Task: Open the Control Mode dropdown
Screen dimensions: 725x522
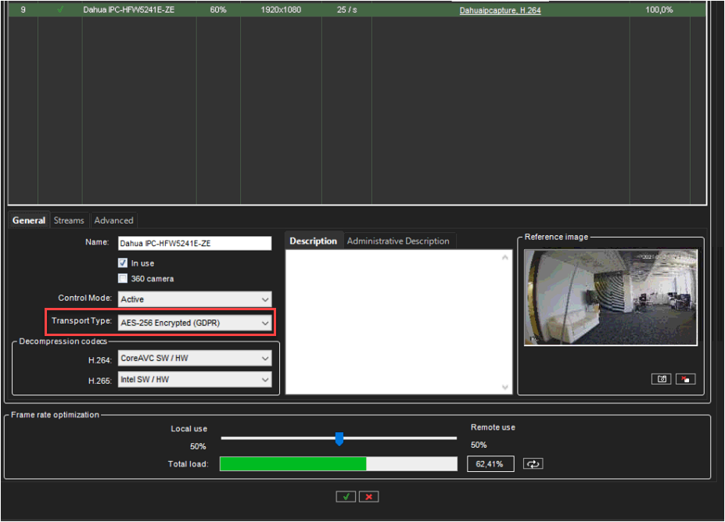Action: click(195, 299)
